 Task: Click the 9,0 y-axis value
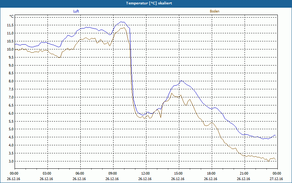pos(11,66)
